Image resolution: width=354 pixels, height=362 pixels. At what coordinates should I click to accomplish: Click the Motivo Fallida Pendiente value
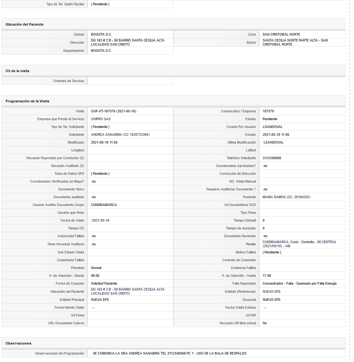pyautogui.click(x=272, y=252)
